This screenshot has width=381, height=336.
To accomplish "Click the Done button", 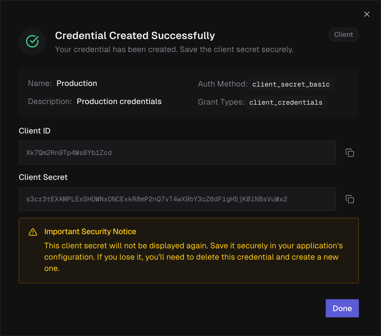I will [x=342, y=308].
